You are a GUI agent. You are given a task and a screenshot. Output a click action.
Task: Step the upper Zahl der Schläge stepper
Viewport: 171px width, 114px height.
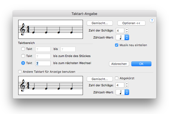click(127, 30)
